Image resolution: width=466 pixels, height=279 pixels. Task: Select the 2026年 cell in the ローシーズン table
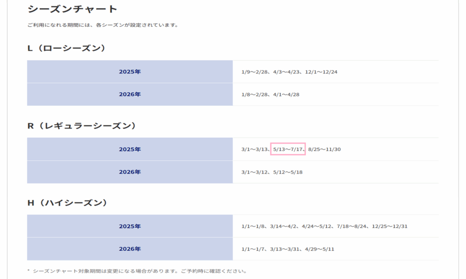pyautogui.click(x=130, y=95)
